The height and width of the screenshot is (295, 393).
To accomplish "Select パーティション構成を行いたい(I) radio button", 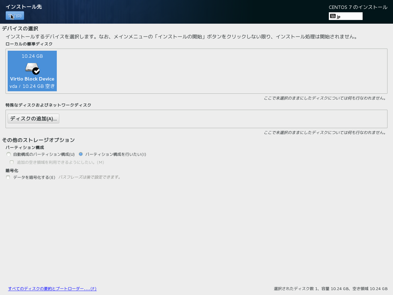I will (x=81, y=154).
